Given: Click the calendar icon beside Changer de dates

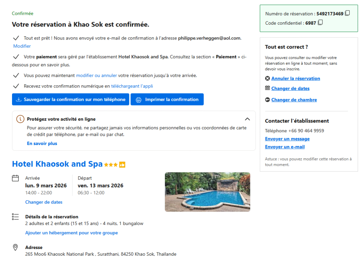Looking at the screenshot, I should [x=268, y=88].
